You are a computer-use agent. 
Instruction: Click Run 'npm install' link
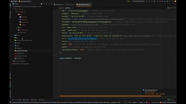[x=149, y=94]
